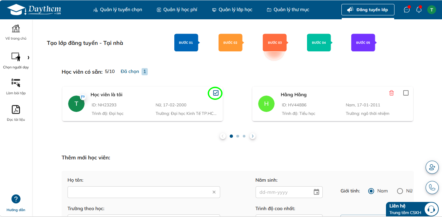Open the notifications bell
Screen dimensions: 442x217
tap(419, 9)
